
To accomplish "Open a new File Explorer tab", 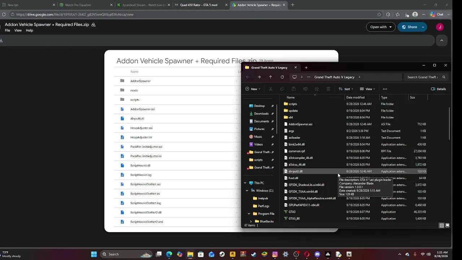I will click(306, 68).
